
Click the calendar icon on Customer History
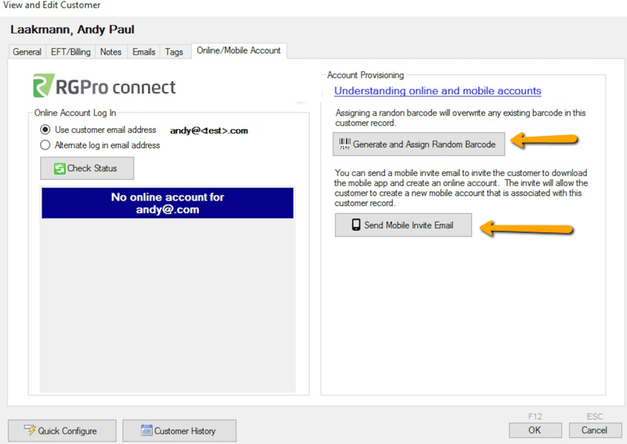147,430
